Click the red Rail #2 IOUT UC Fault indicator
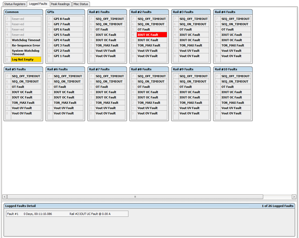 [x=152, y=35]
